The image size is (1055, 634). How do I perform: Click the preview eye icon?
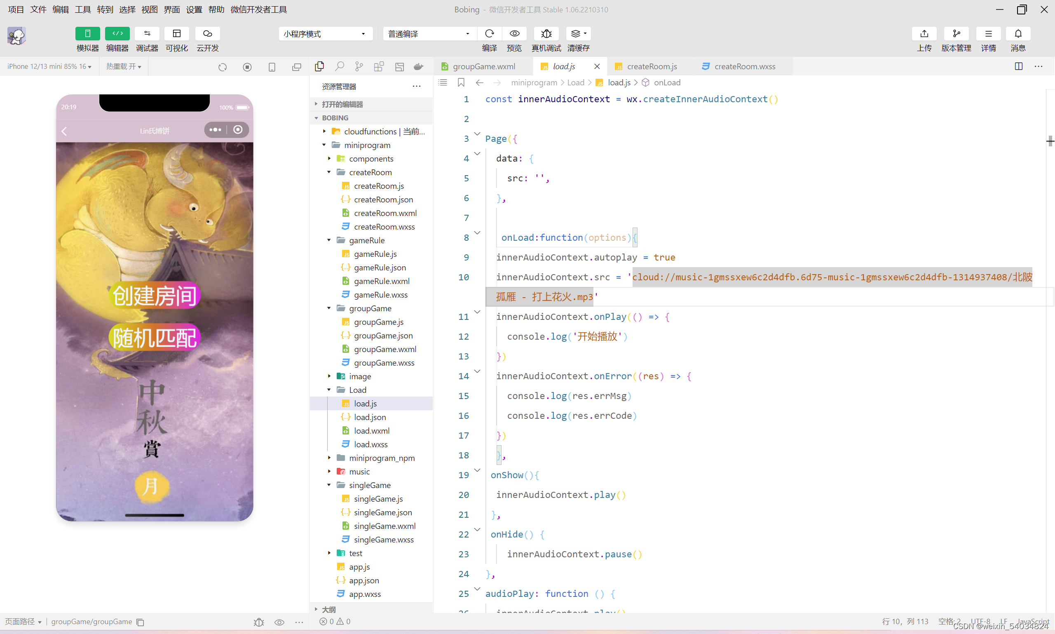(x=514, y=33)
